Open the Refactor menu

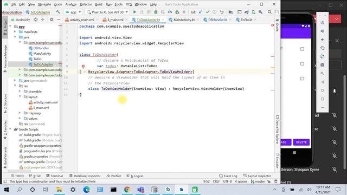click(86, 4)
